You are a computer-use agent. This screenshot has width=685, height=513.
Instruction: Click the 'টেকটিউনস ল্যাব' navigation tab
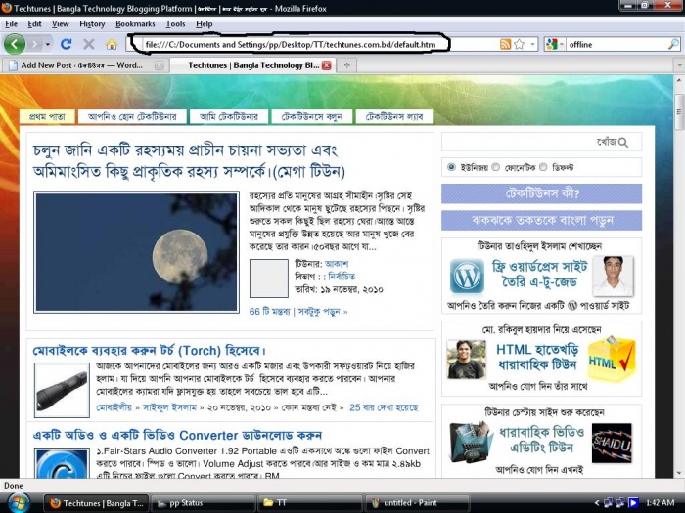point(394,116)
